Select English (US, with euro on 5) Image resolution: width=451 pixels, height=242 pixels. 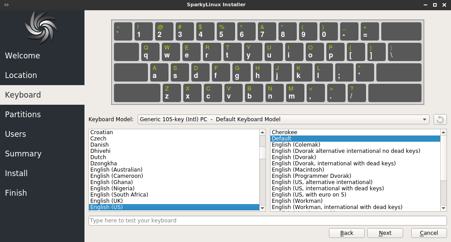coord(355,195)
